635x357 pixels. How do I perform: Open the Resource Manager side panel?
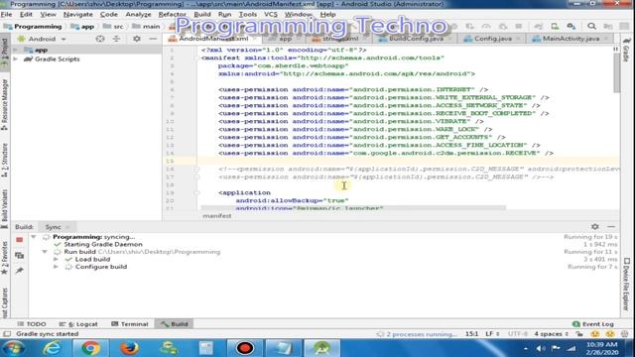[4, 104]
